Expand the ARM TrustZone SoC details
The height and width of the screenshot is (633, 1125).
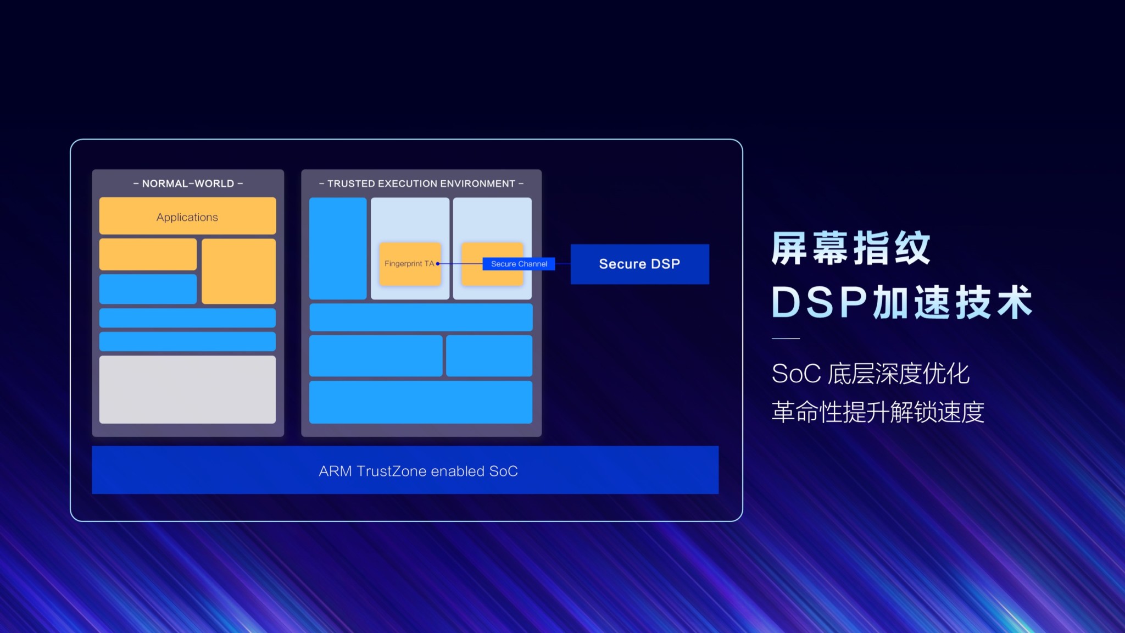[405, 470]
